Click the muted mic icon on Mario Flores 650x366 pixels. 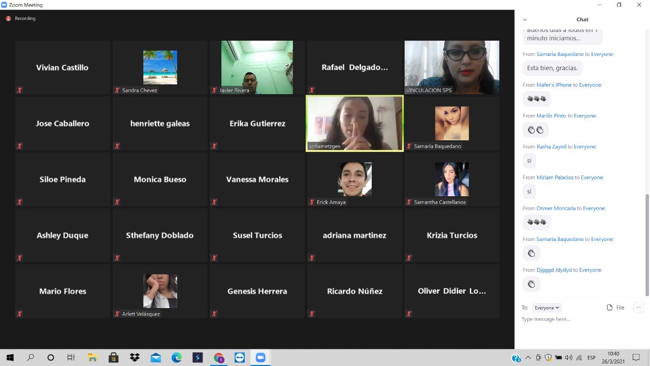click(x=20, y=314)
